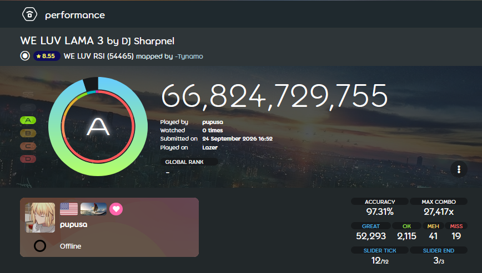Click the faded S rank badge
Screen dimensions: 482x273
click(28, 107)
